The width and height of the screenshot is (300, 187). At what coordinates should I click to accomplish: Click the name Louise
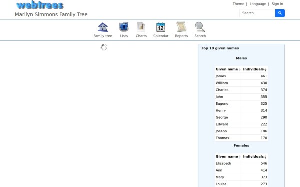click(221, 184)
